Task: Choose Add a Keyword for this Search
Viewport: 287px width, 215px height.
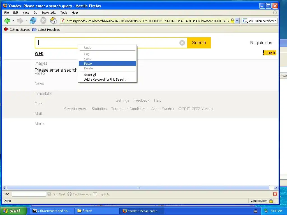Action: tap(107, 79)
